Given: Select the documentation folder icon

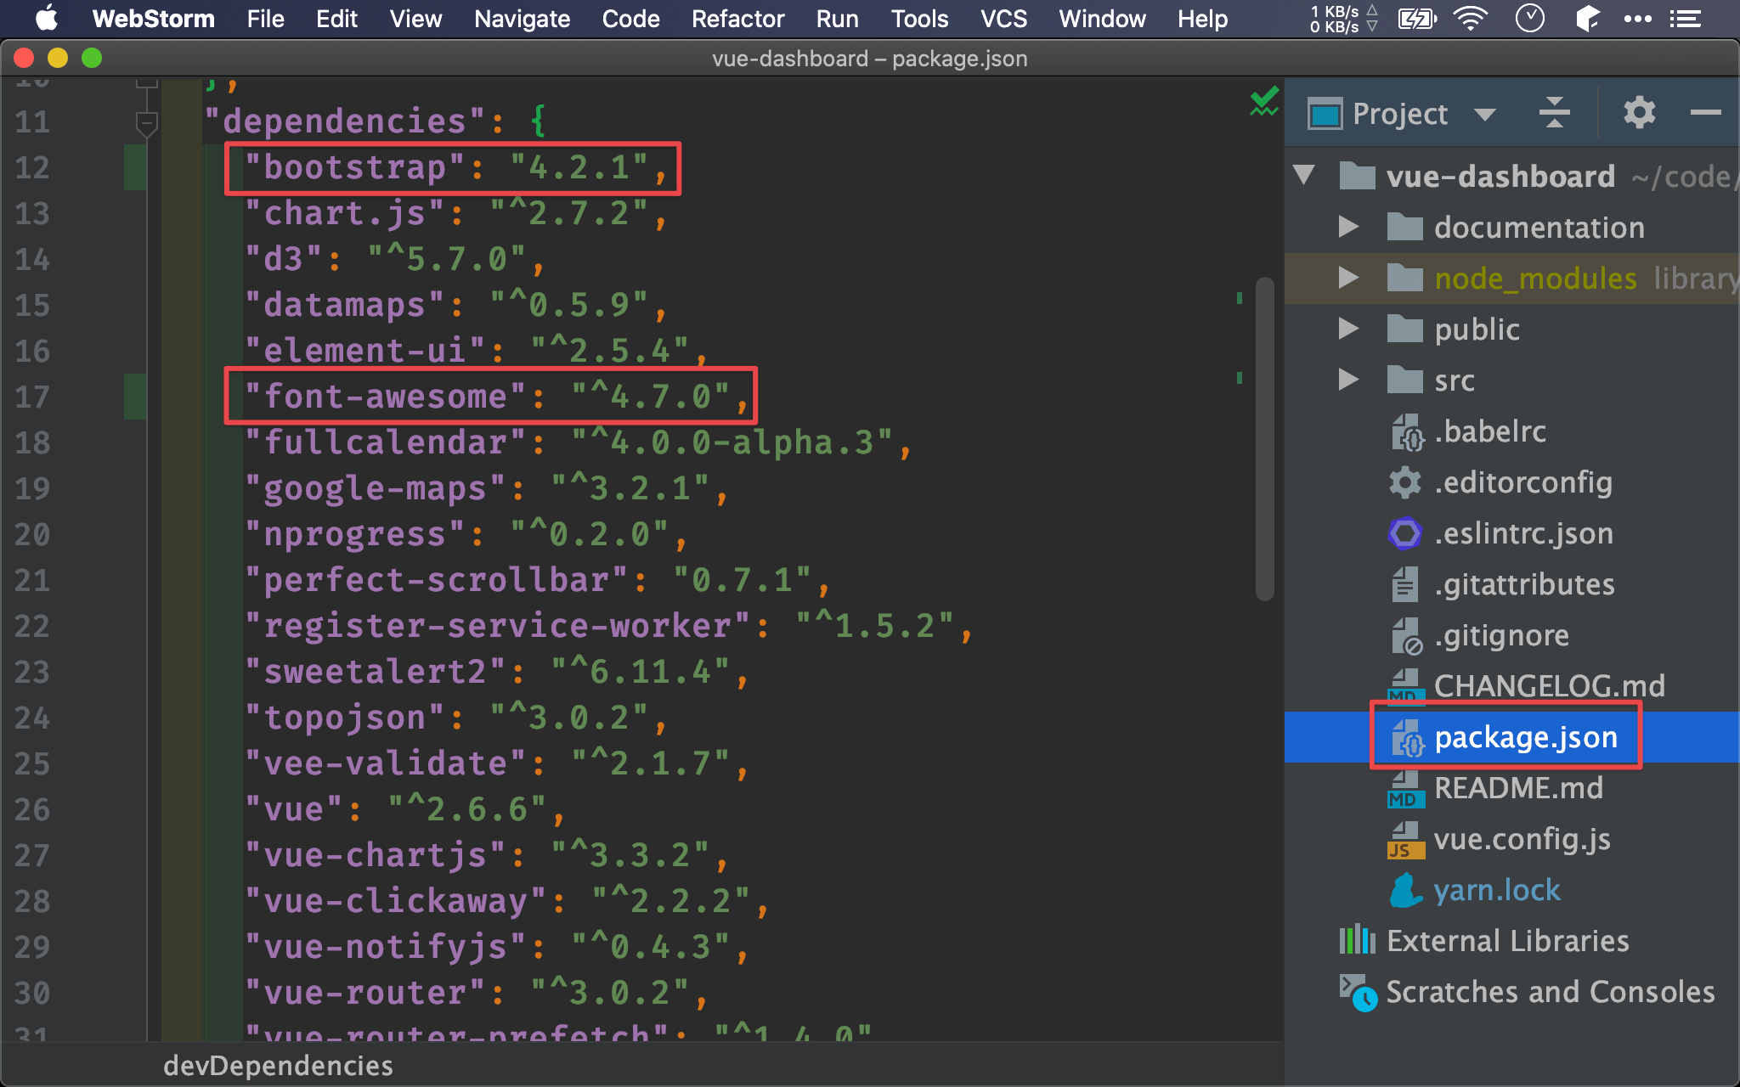Looking at the screenshot, I should pos(1404,227).
